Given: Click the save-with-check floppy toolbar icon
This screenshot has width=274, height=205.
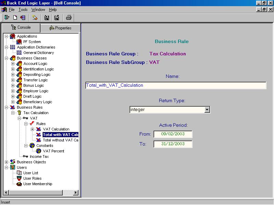Looking at the screenshot, I should pyautogui.click(x=57, y=18).
